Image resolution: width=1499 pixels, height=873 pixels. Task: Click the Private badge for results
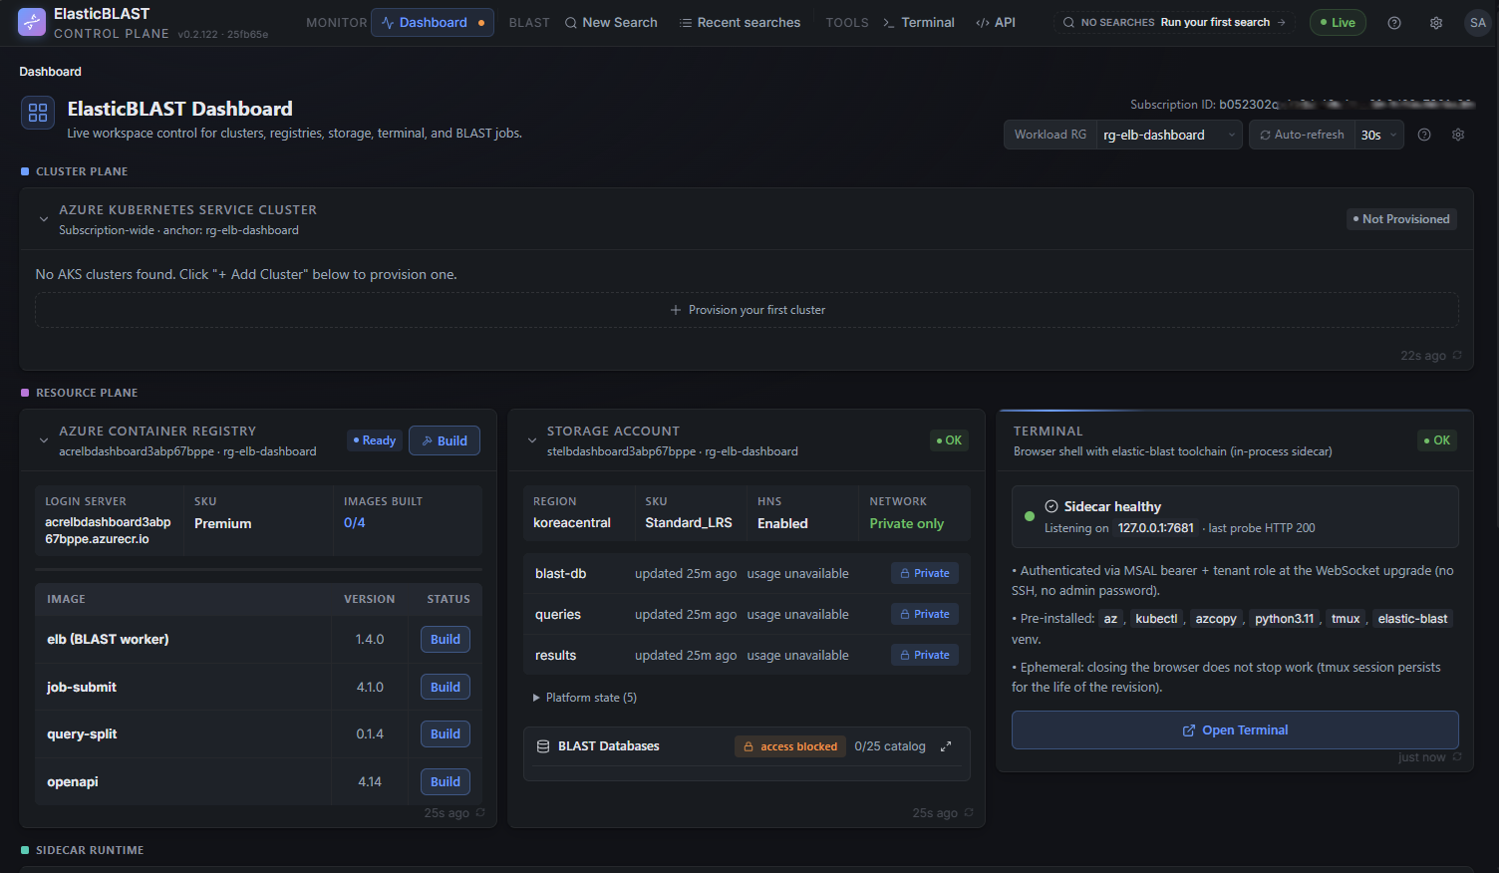coord(925,655)
